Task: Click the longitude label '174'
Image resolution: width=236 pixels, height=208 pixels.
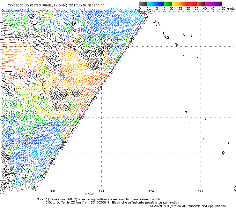Action: pos(151,191)
